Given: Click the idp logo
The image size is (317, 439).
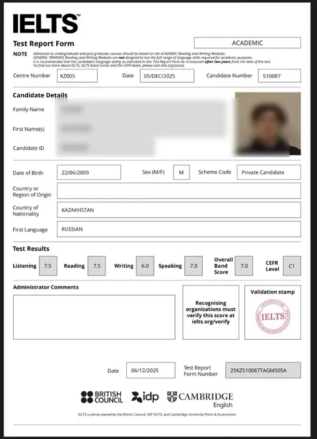Looking at the screenshot, I should coord(145,397).
